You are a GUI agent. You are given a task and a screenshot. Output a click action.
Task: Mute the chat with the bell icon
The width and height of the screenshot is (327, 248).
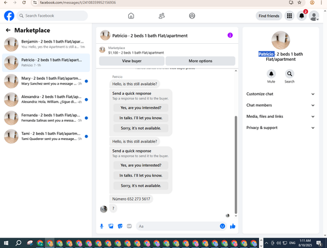point(271,74)
